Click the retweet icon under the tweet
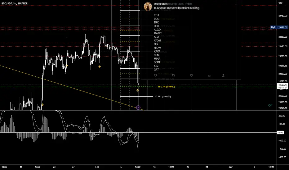289x170 pixels. (x=173, y=75)
